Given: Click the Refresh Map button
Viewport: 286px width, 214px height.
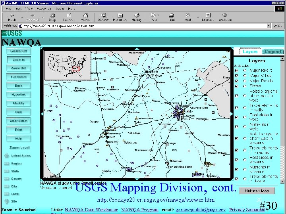Looking at the screenshot, I should coord(257,191).
